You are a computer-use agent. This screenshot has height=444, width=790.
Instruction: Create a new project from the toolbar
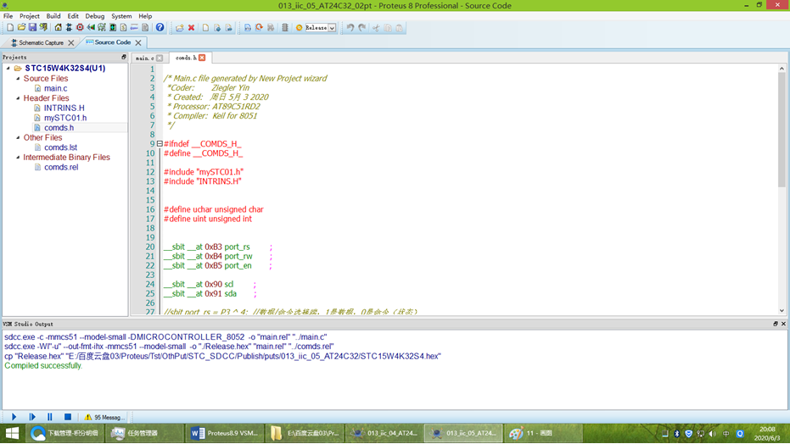click(x=10, y=28)
